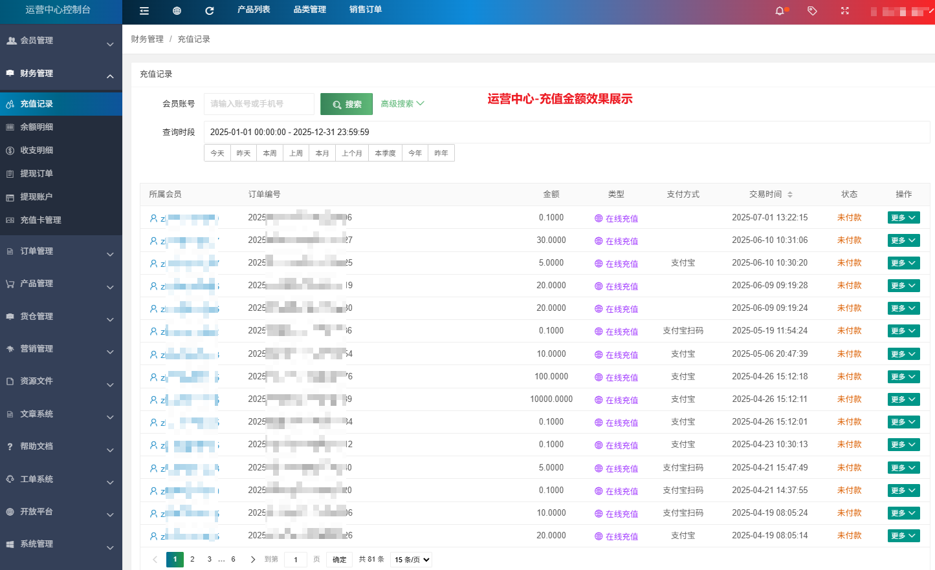
Task: Open 更多 dropdown for the 2025-07-01 13:22:15 row
Action: click(x=903, y=218)
